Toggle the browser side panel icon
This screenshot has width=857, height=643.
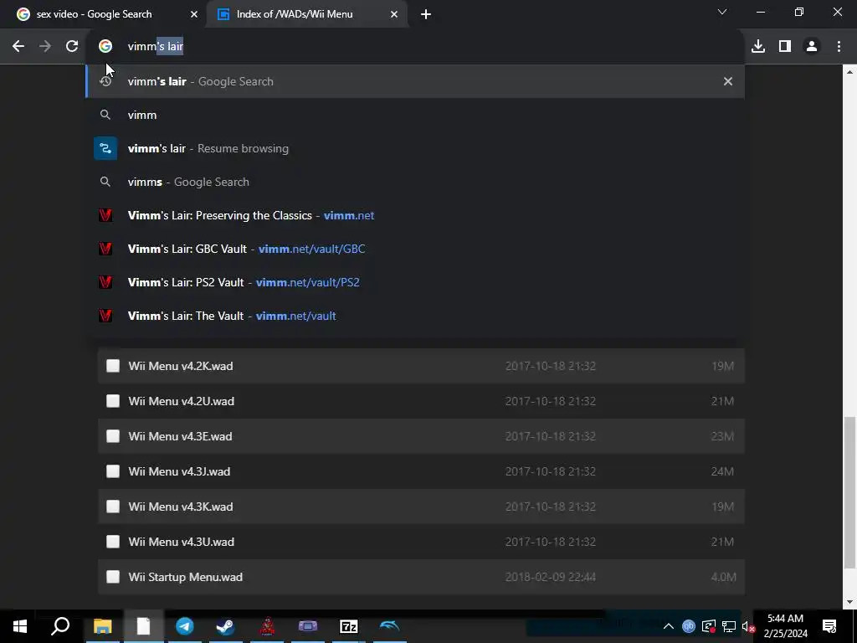click(785, 47)
